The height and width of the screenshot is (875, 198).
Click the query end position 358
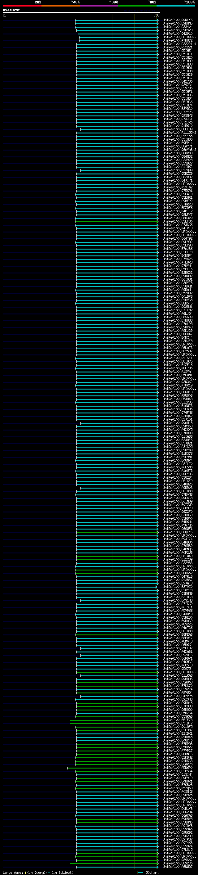tap(156, 15)
